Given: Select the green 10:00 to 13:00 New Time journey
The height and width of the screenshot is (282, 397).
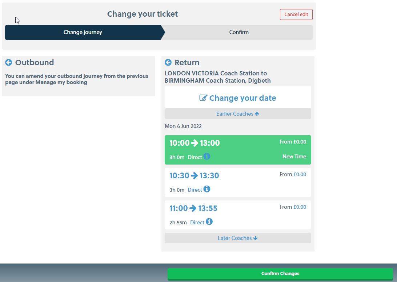Looking at the screenshot, I should 238,150.
